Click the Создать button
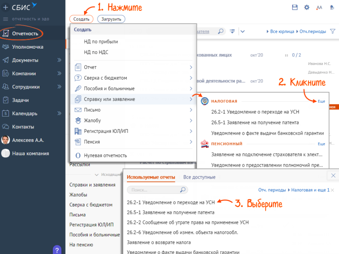 (x=81, y=19)
